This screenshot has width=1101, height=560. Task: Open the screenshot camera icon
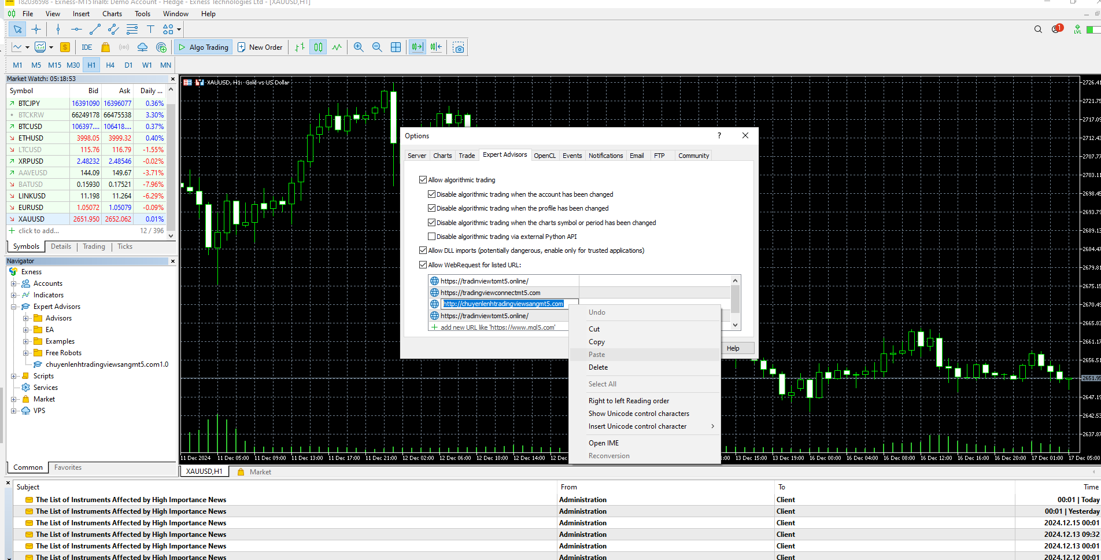(459, 47)
